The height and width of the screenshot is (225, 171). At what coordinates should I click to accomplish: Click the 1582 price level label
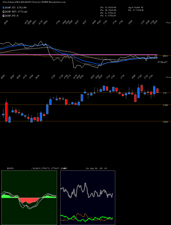coord(165,122)
